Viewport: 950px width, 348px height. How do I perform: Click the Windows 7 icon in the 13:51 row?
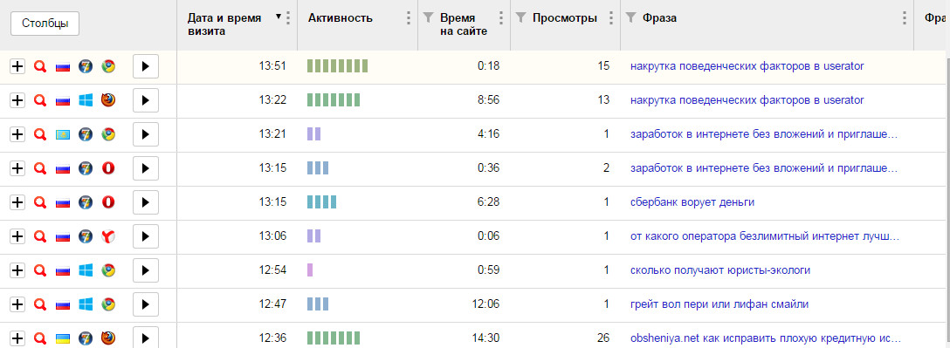pos(86,66)
